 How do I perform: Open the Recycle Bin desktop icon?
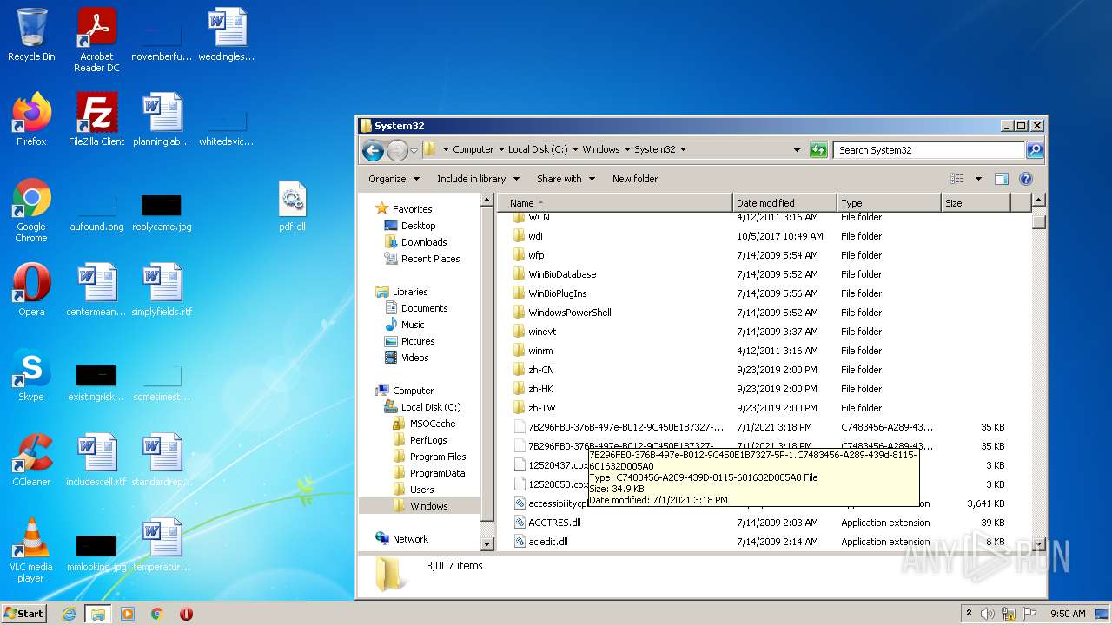[31, 35]
